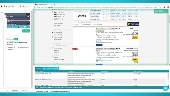Image resolution: width=170 pixels, height=96 pixels.
Task: Add command to Select page
Action: pyautogui.click(x=28, y=14)
